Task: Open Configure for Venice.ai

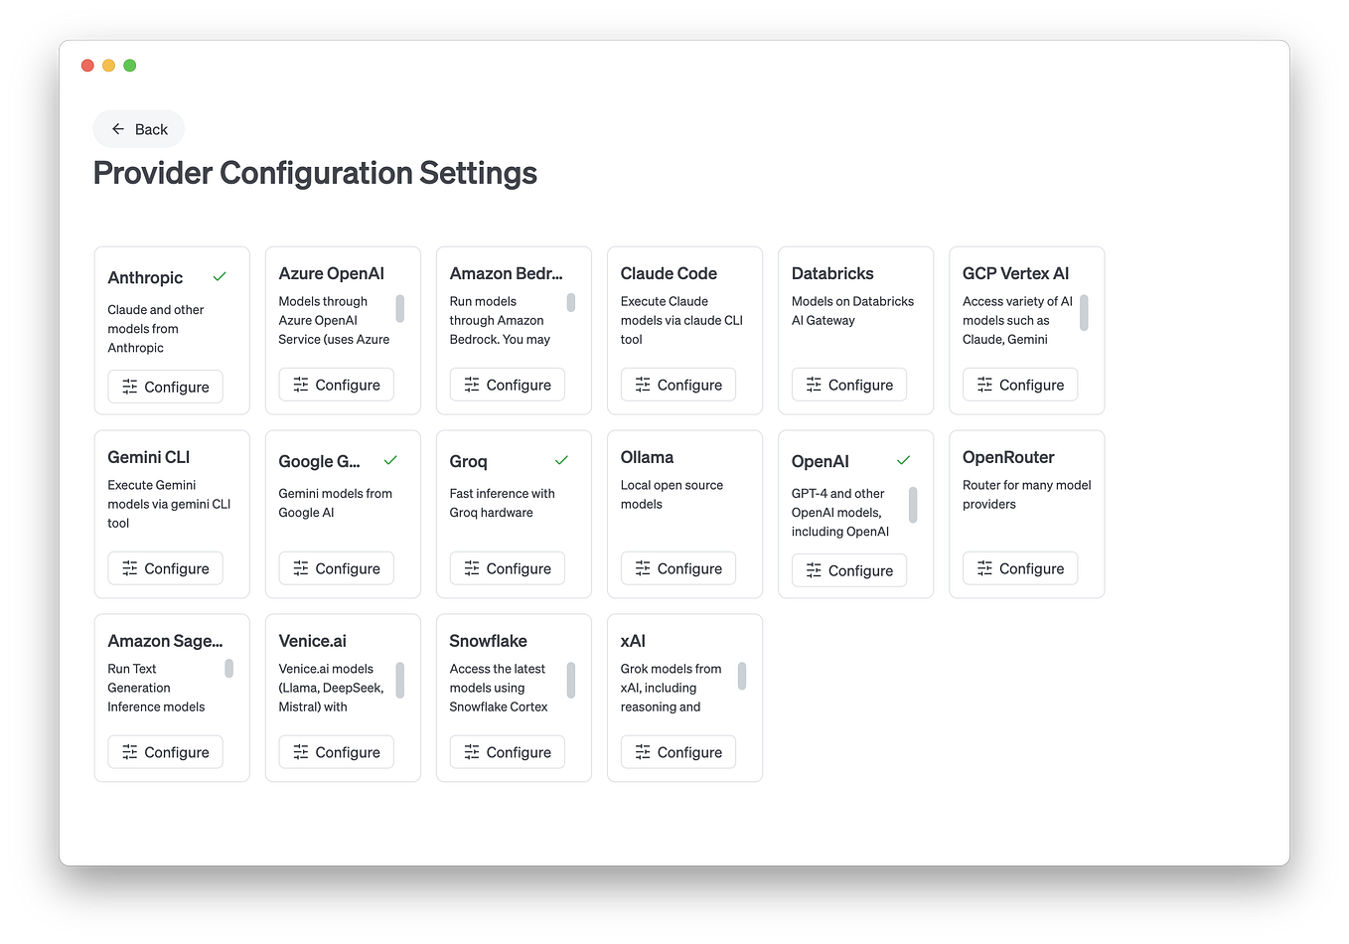Action: click(336, 751)
